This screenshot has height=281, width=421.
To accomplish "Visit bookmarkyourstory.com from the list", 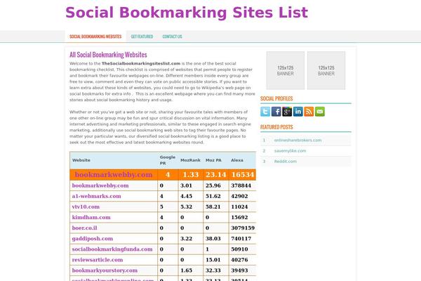I will (105, 270).
